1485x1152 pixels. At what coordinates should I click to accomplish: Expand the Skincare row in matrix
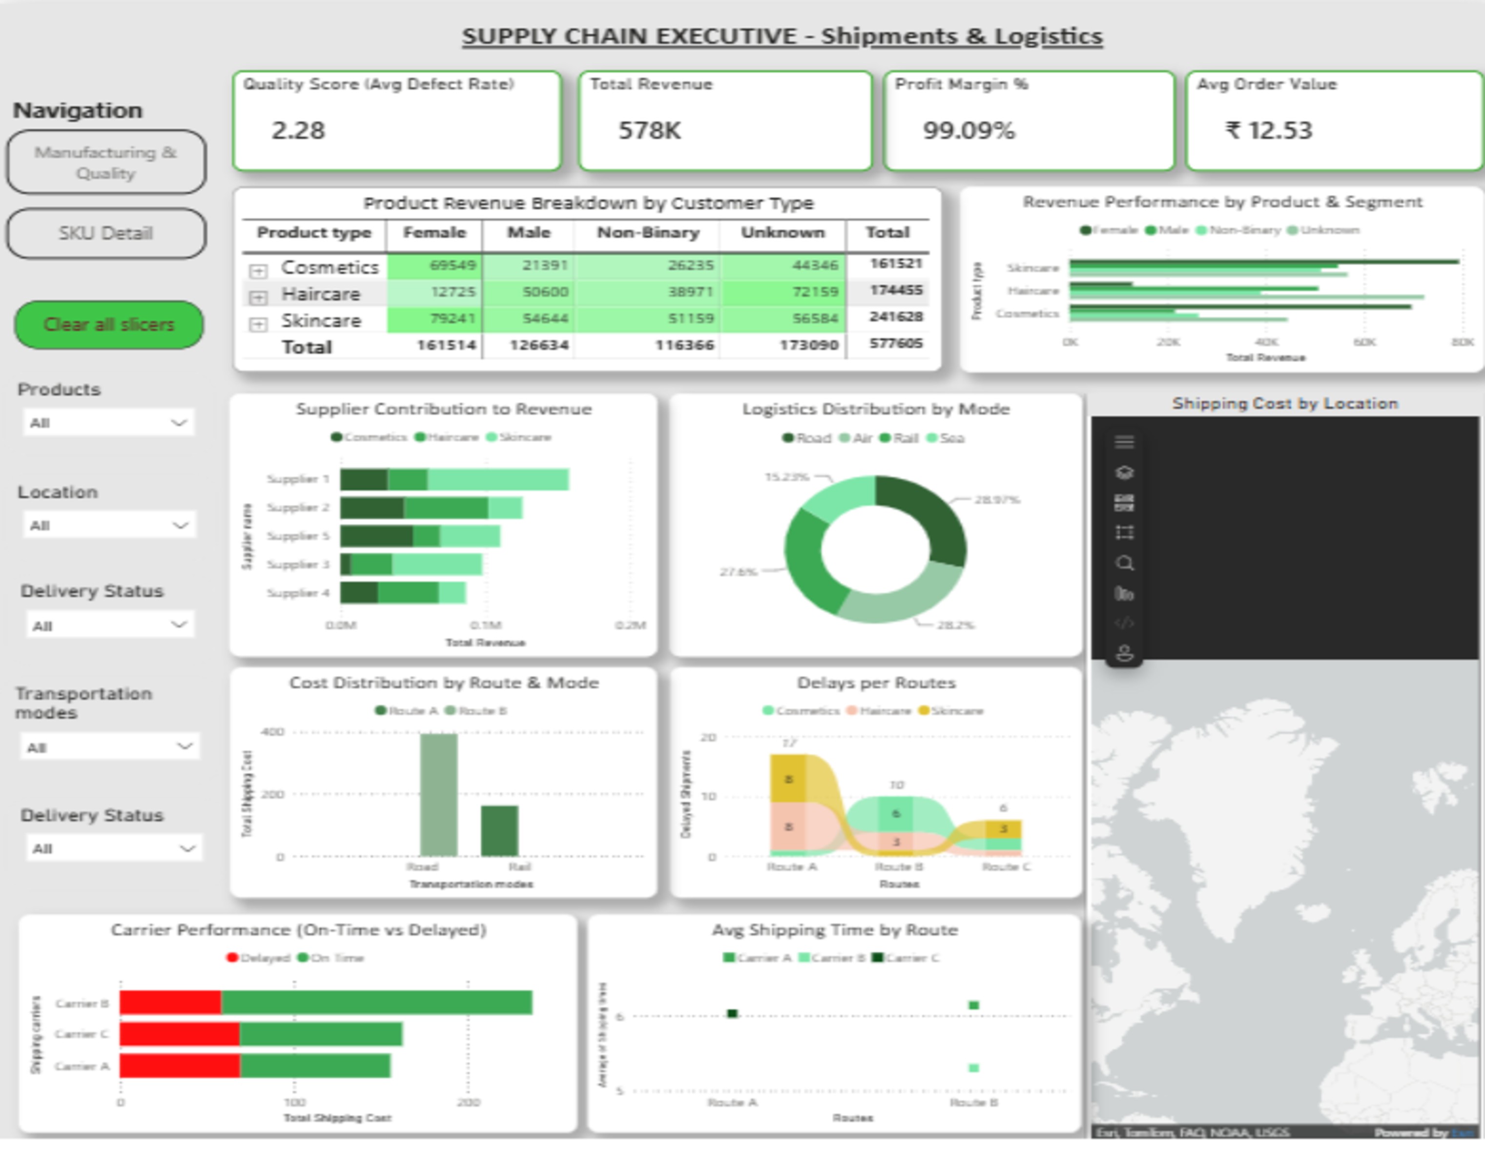click(258, 325)
